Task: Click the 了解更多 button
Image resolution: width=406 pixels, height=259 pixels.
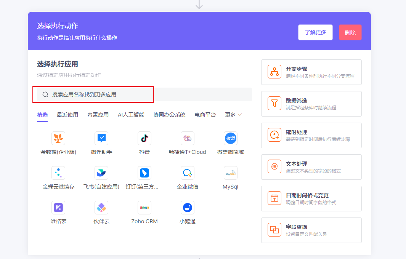Action: tap(315, 32)
